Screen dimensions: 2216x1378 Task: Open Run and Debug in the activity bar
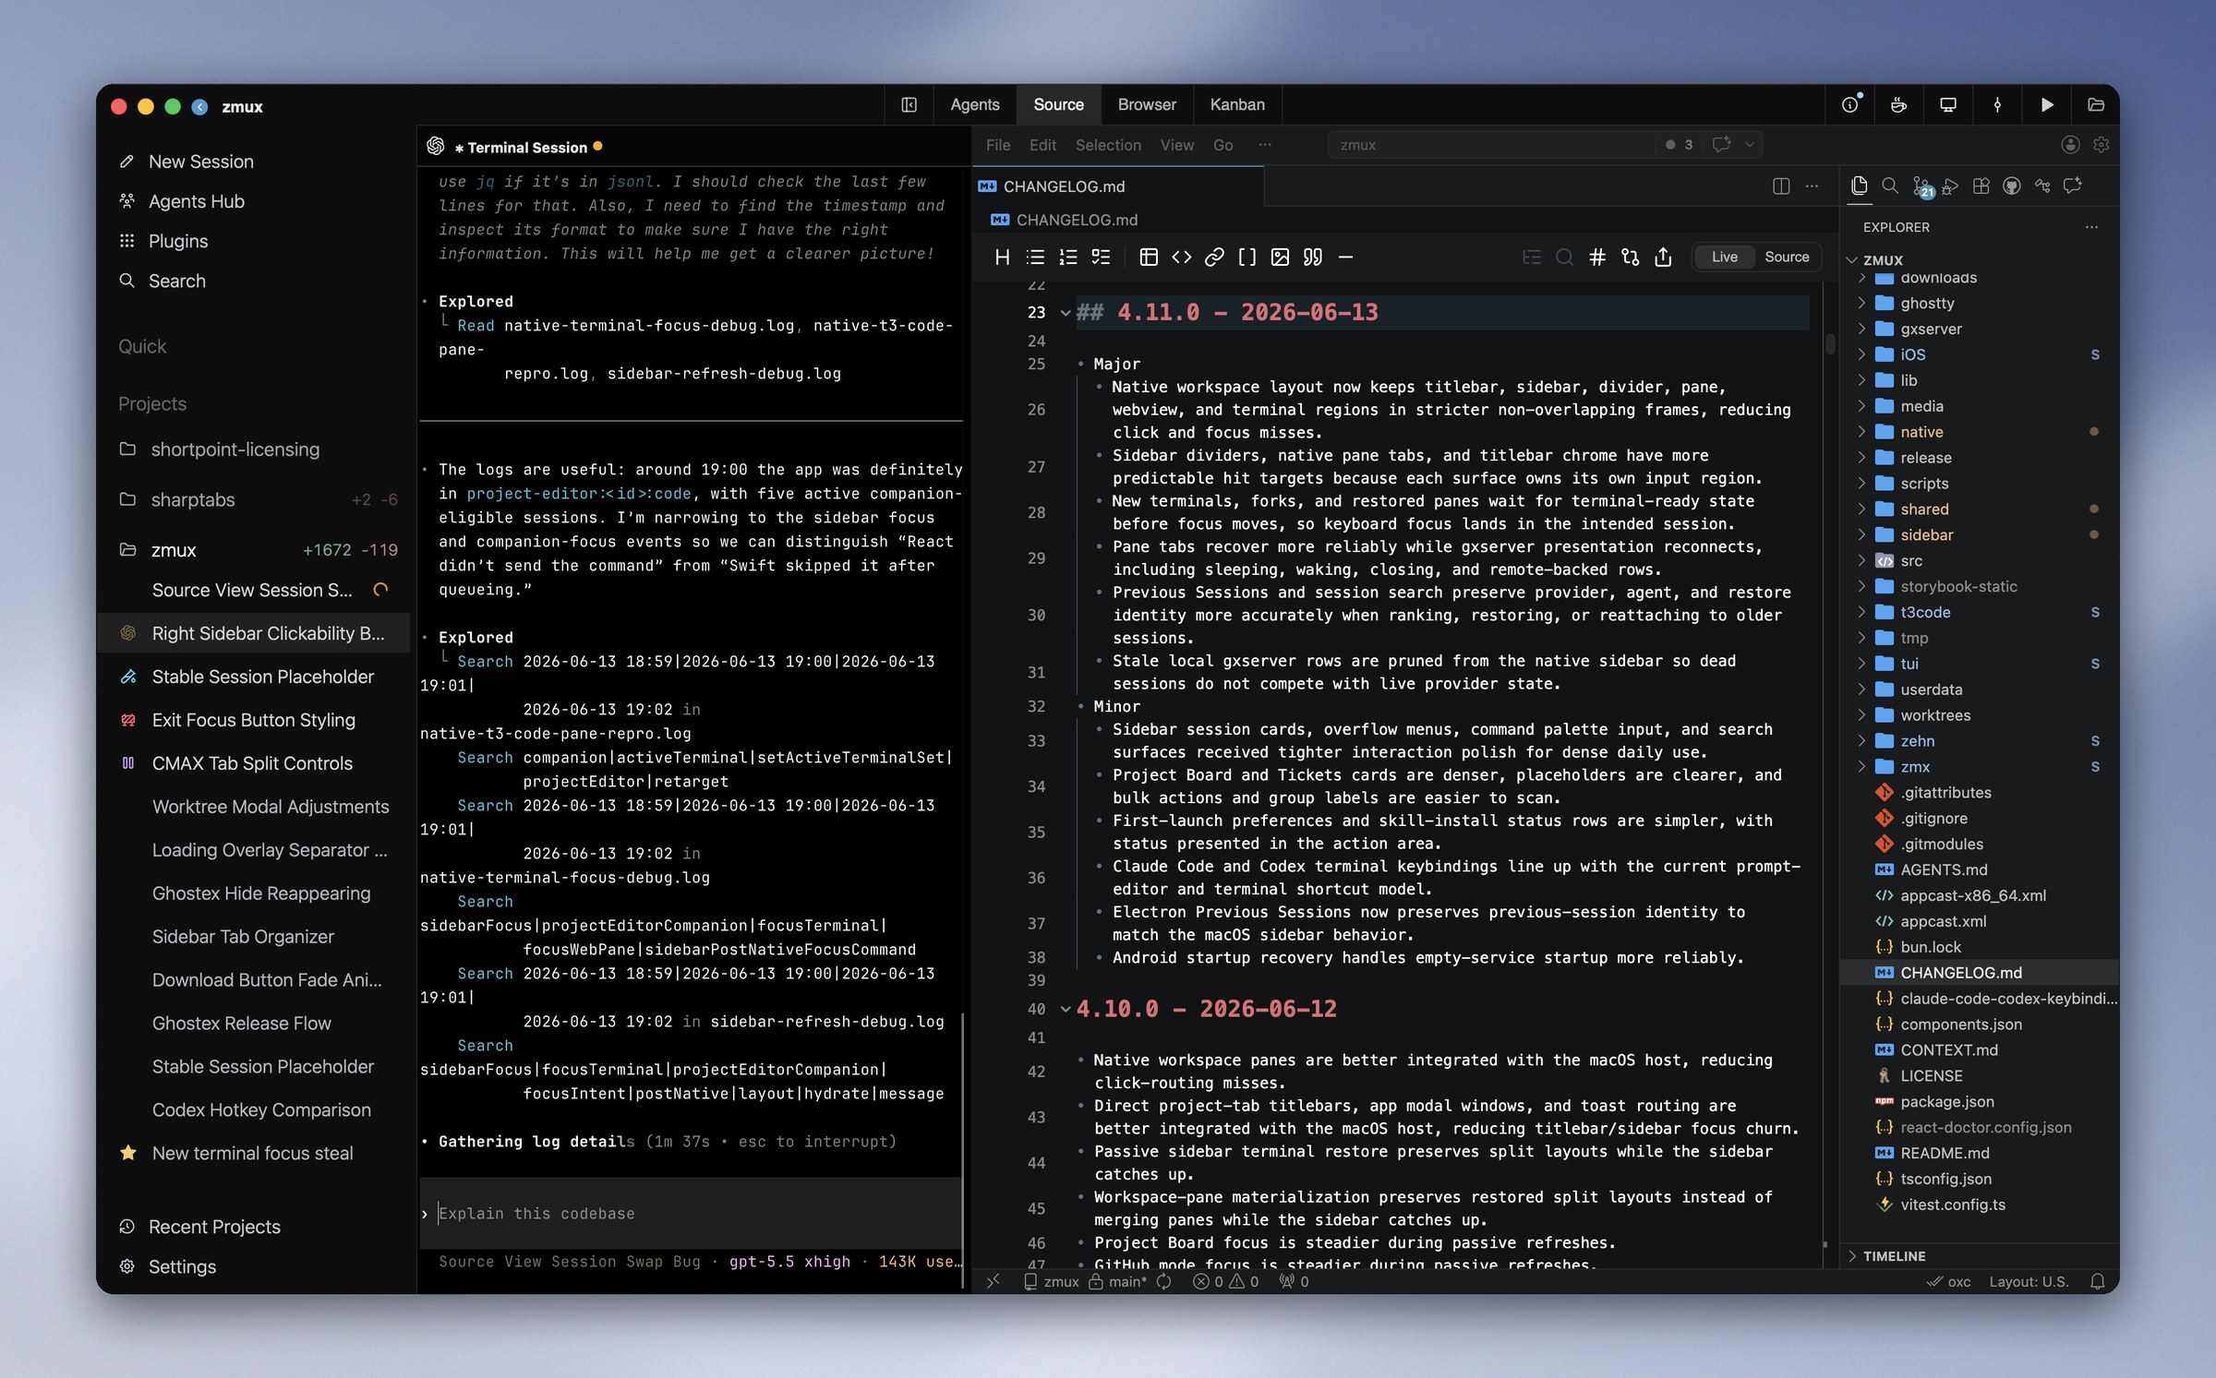pyautogui.click(x=1950, y=186)
